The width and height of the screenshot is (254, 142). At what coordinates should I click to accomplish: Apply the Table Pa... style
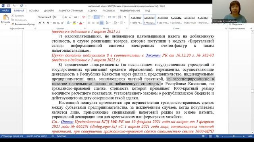136,20
